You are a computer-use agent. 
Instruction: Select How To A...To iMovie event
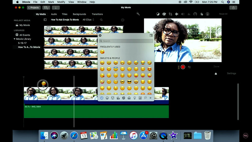coord(29,47)
